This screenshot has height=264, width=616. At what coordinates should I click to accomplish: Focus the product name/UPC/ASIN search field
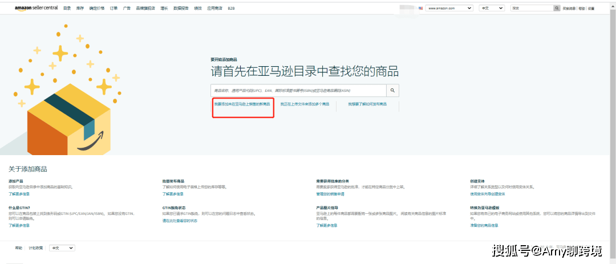point(298,90)
